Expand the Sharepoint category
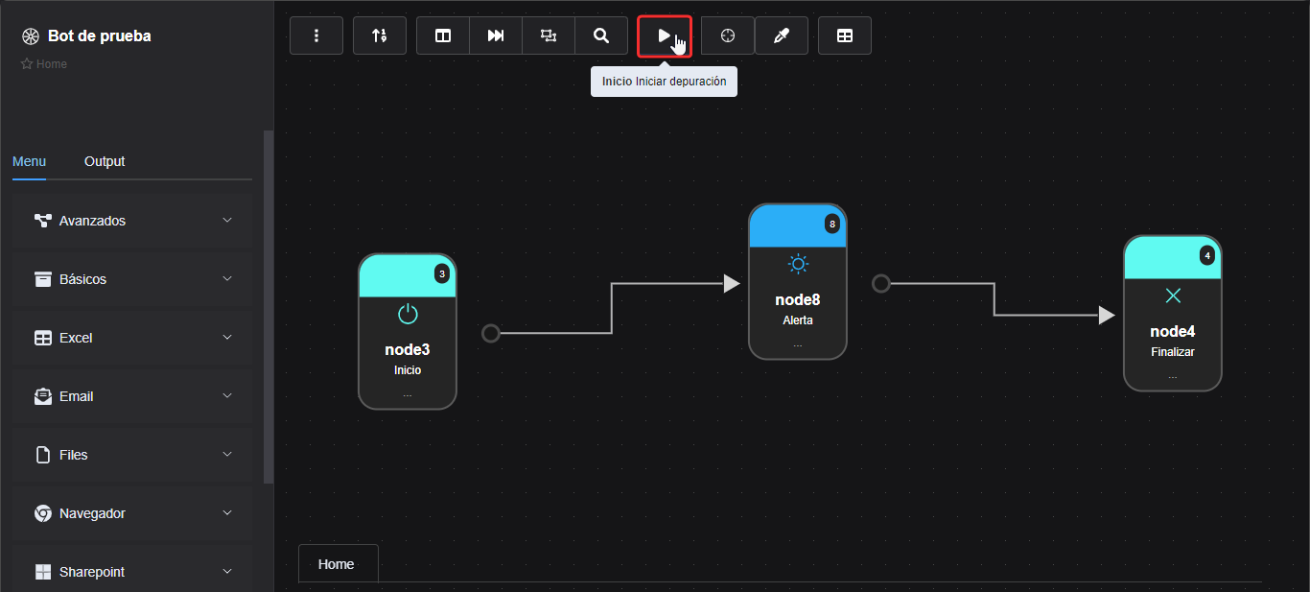Screen dimensions: 1310x592 point(132,569)
